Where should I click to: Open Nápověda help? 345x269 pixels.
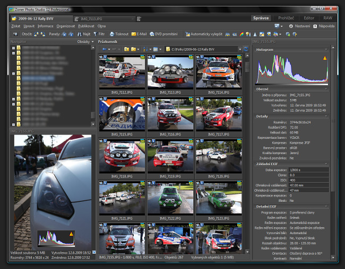324,26
